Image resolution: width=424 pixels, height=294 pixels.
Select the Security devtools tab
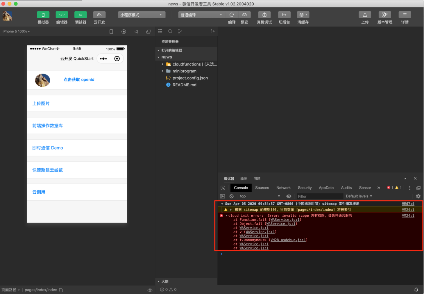[305, 188]
